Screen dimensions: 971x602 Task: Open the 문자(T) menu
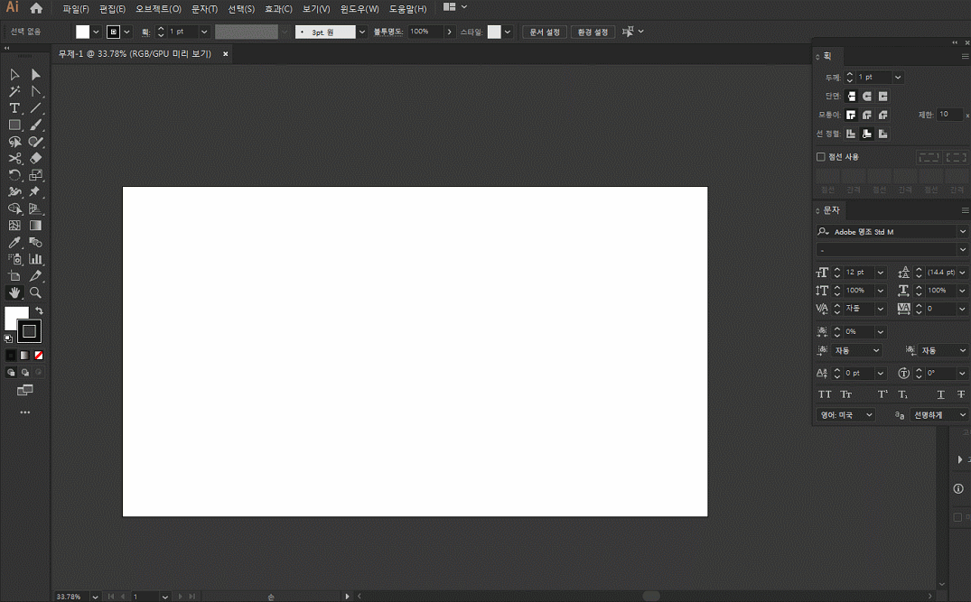(204, 9)
